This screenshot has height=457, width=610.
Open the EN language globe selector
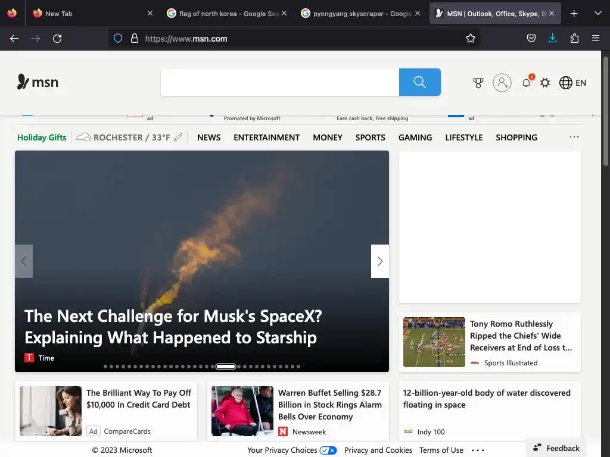click(x=572, y=83)
